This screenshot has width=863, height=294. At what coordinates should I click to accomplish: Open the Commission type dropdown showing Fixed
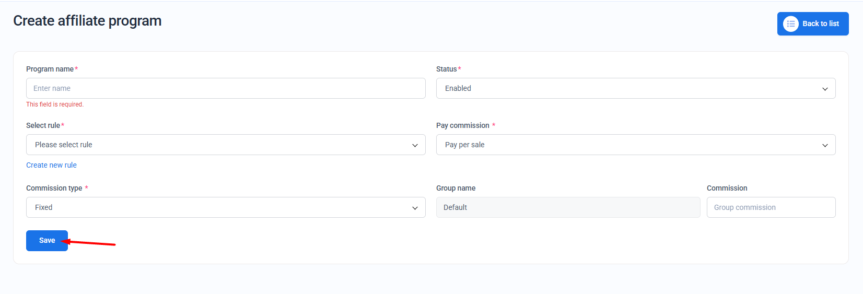click(x=219, y=207)
